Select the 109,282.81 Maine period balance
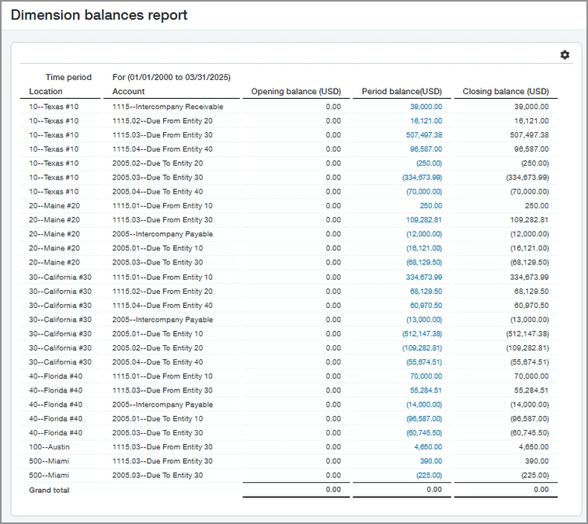 [423, 220]
